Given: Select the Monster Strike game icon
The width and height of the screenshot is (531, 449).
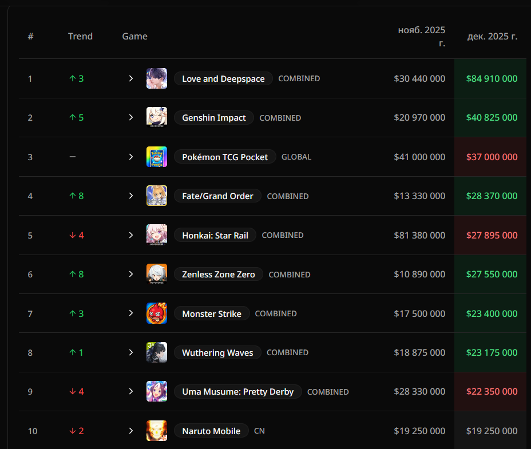Looking at the screenshot, I should [x=156, y=313].
